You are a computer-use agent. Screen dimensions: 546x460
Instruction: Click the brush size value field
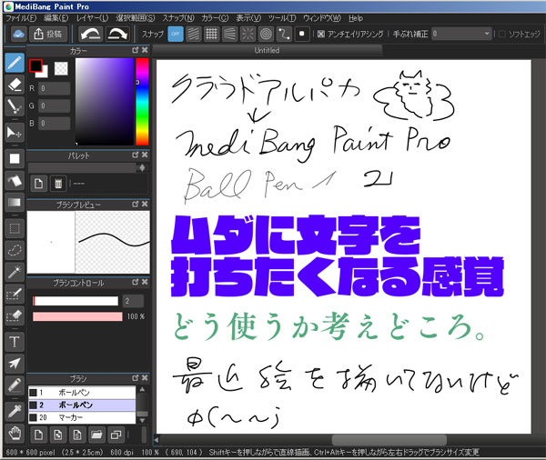[133, 301]
